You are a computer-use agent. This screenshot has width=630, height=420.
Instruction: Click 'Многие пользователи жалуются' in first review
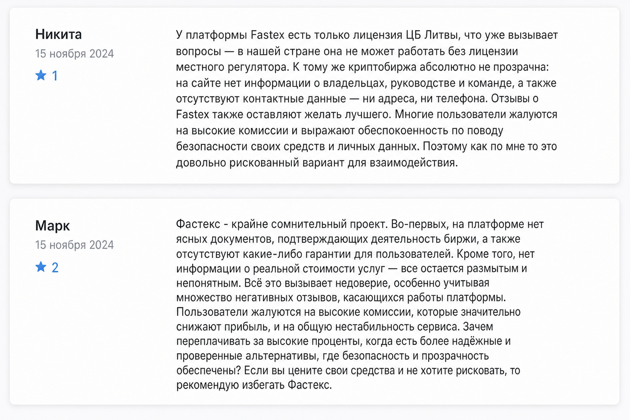[476, 114]
